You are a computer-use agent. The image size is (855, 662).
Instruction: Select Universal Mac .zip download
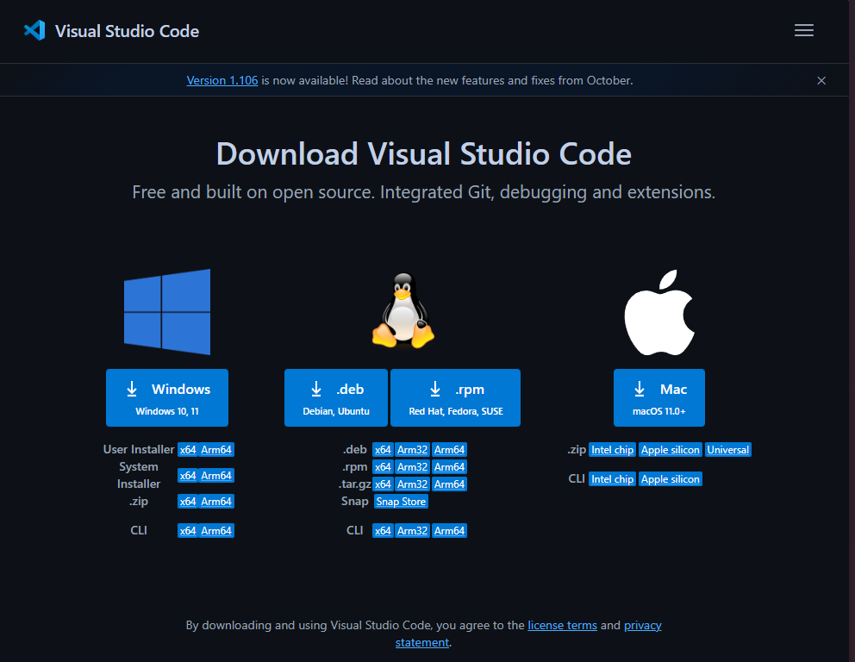coord(728,450)
